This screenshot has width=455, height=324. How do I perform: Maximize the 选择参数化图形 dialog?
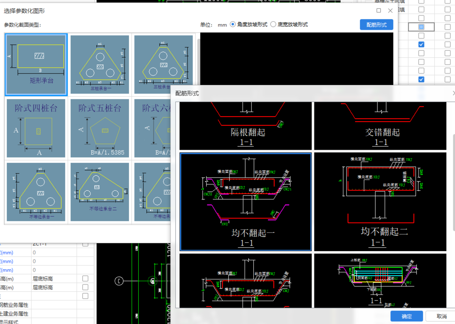click(x=379, y=11)
